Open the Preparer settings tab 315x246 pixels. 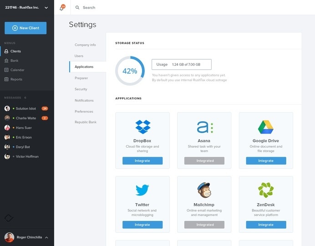point(81,78)
